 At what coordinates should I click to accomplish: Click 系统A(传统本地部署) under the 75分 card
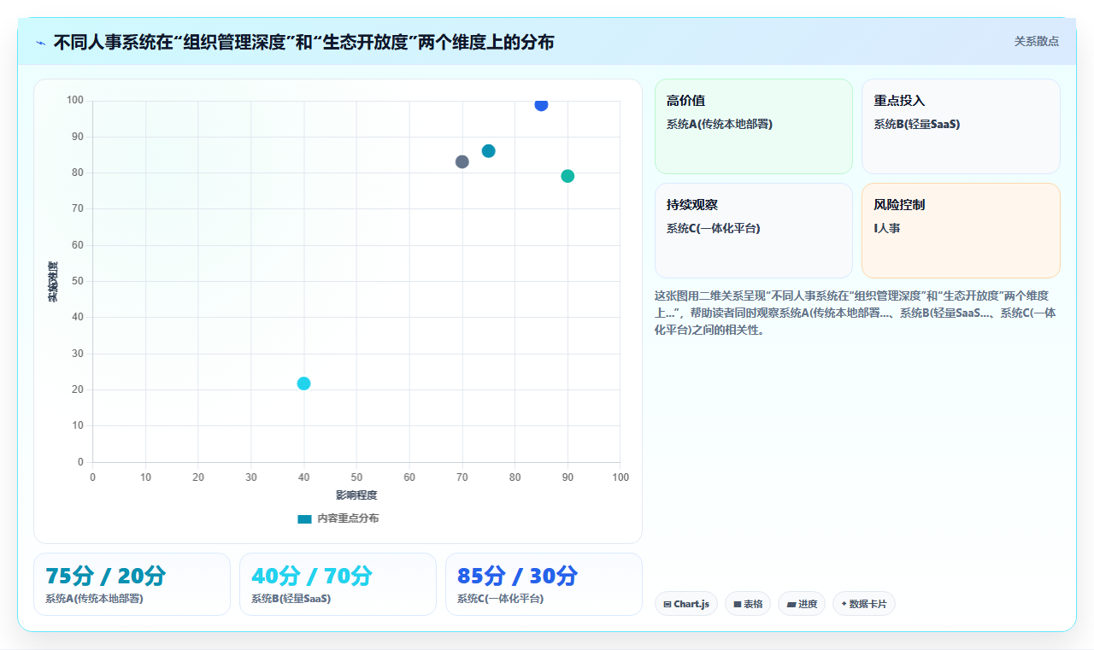[94, 599]
